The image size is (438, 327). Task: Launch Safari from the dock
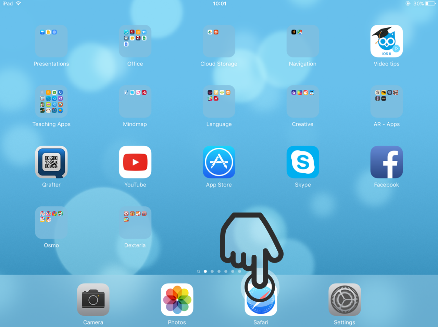(x=261, y=300)
